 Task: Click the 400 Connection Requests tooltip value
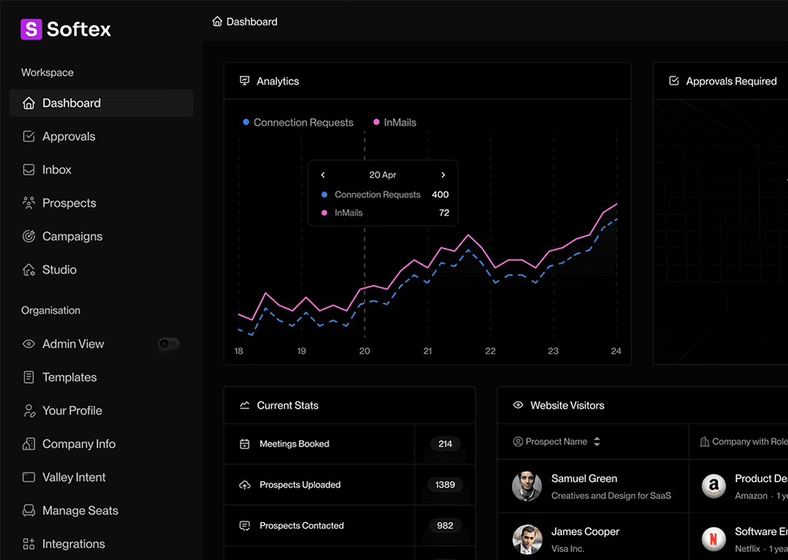(440, 195)
